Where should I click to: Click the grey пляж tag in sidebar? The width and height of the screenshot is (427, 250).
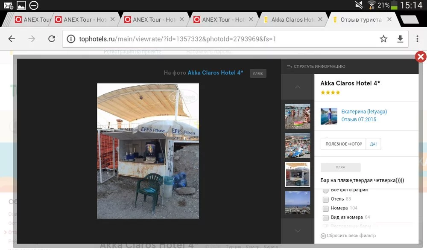[340, 167]
